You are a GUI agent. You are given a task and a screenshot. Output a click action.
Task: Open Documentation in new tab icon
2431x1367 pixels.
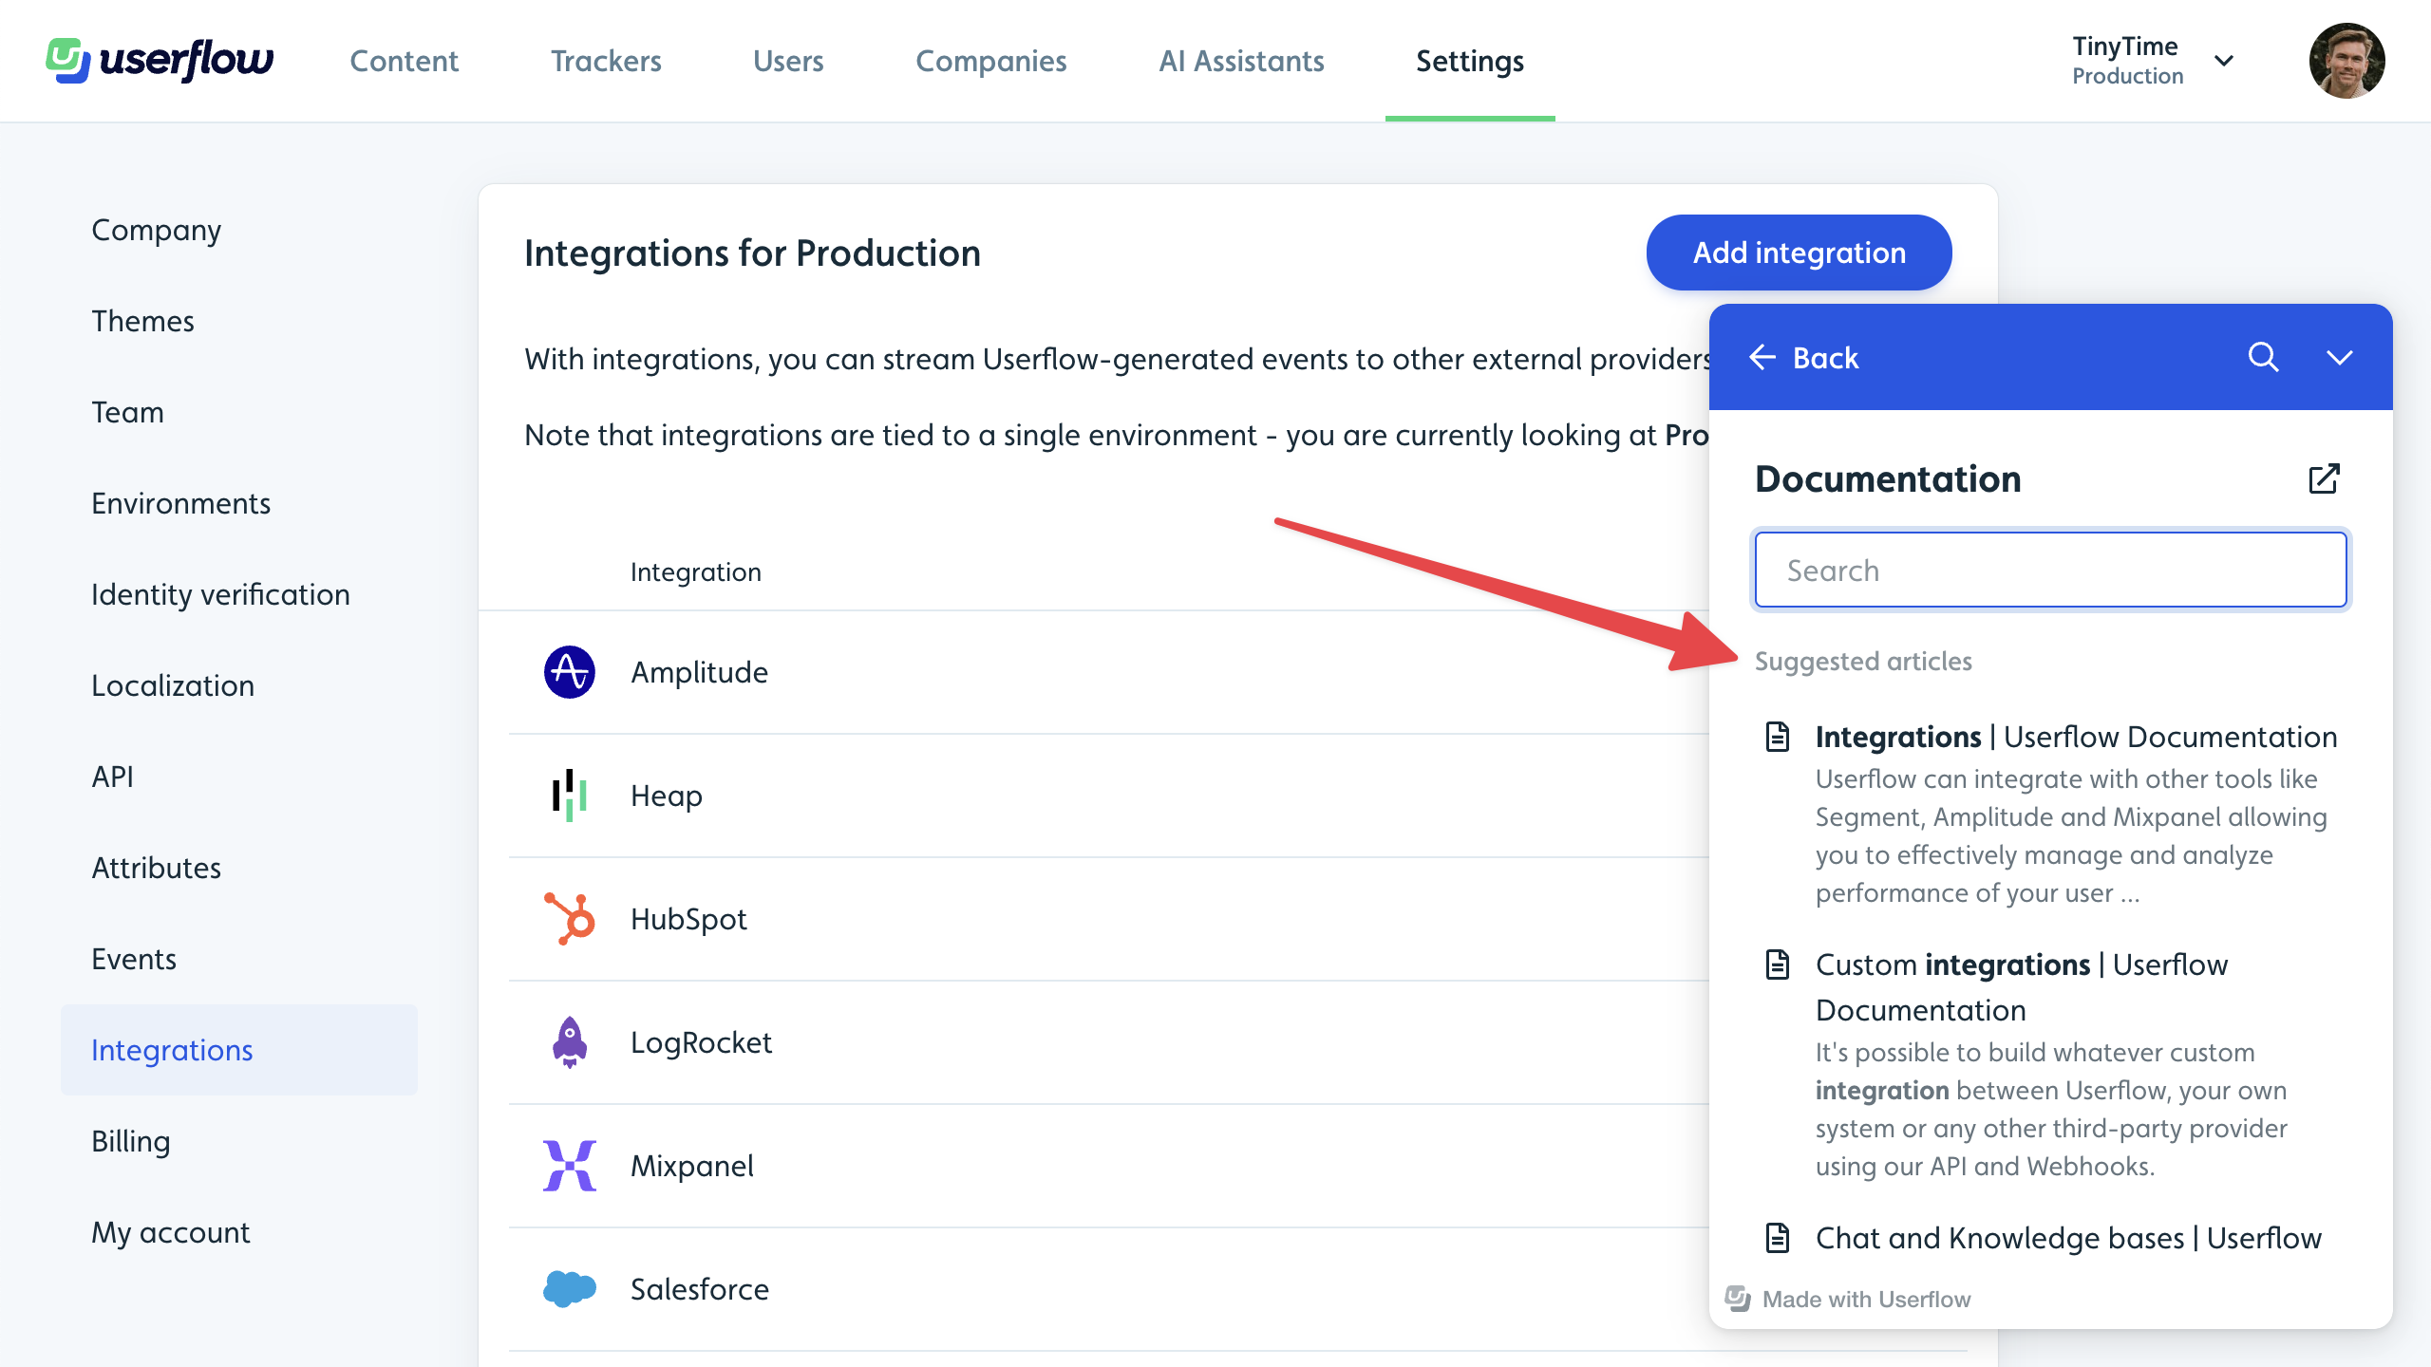point(2324,478)
